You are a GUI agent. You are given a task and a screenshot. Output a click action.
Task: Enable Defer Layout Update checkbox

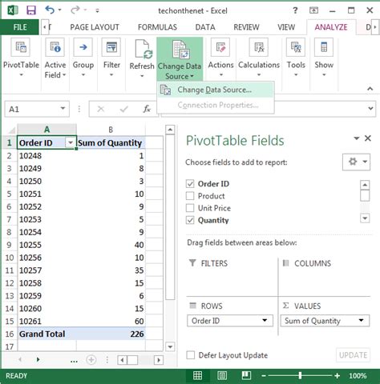[191, 355]
